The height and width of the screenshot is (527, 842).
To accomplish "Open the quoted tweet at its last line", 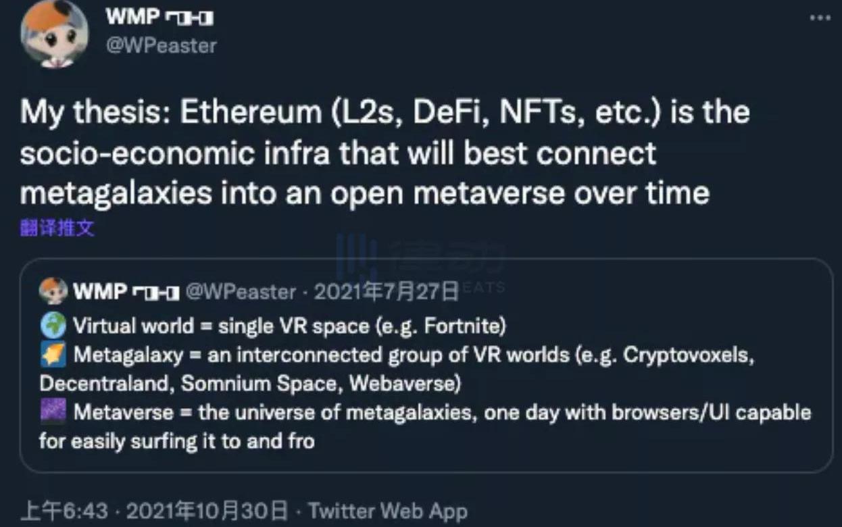I will 177,441.
